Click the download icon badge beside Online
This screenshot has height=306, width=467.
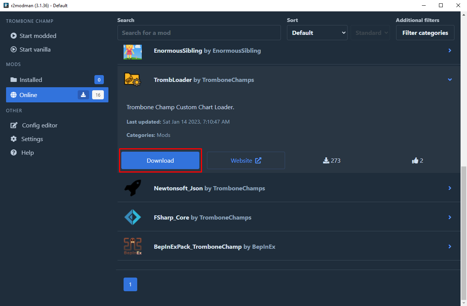83,95
